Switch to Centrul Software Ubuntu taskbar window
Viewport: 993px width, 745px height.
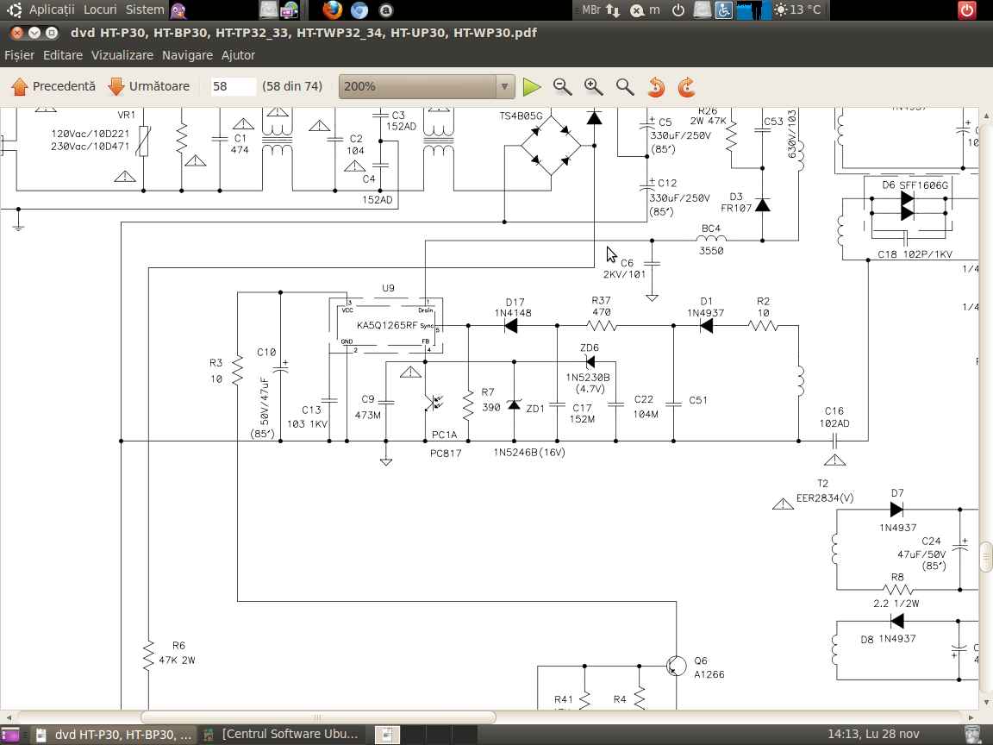coord(283,735)
